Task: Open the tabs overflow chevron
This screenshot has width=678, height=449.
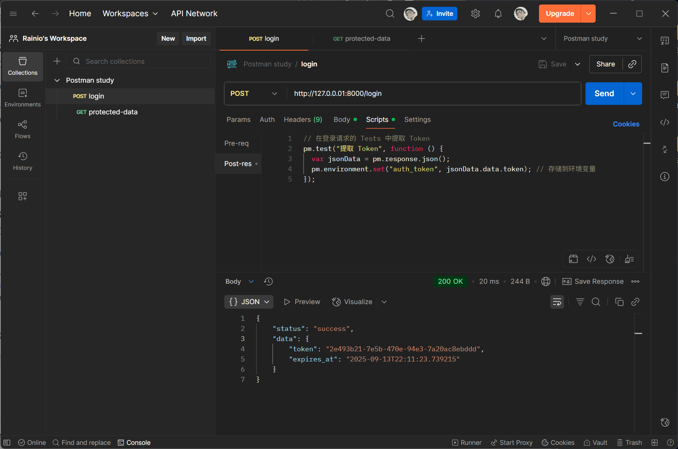Action: tap(544, 38)
